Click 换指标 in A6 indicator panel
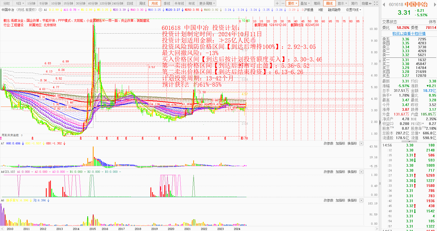Image resolution: width=437 pixels, height=231 pixels. point(352,200)
